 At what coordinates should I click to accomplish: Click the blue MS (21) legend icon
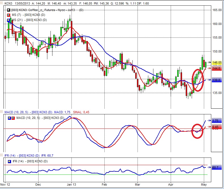pyautogui.click(x=8, y=20)
